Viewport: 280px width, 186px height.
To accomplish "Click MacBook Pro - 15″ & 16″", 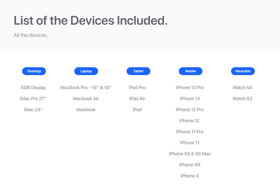I will pyautogui.click(x=86, y=88).
